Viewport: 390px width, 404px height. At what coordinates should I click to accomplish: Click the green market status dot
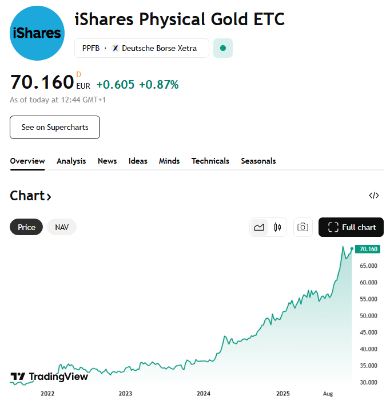[x=223, y=48]
